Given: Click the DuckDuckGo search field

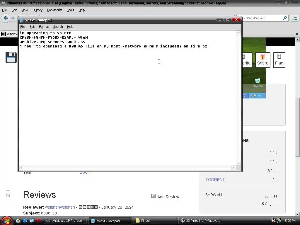Looking at the screenshot, I should pyautogui.click(x=264, y=18).
